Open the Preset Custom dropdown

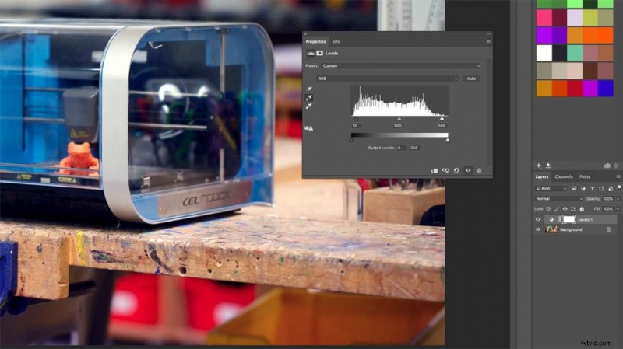pyautogui.click(x=401, y=66)
